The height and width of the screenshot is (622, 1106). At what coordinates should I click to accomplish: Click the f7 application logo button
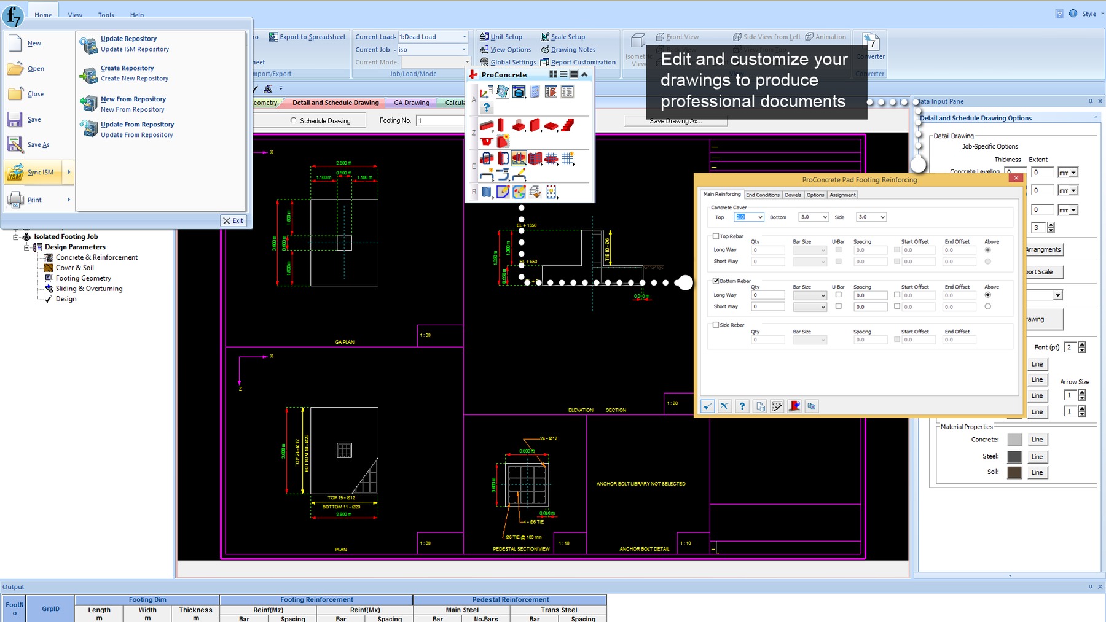pyautogui.click(x=13, y=16)
